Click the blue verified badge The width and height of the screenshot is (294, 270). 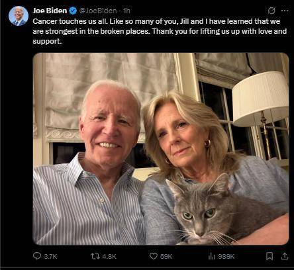pyautogui.click(x=73, y=11)
